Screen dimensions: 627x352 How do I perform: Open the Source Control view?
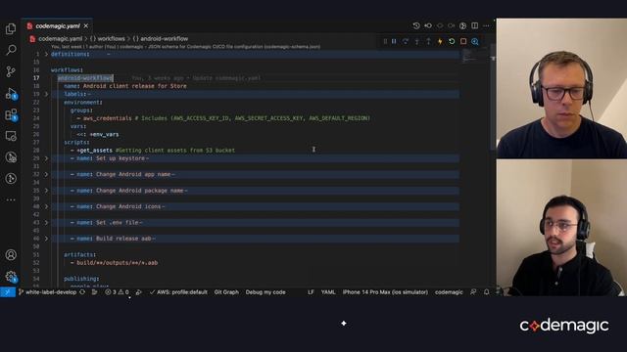click(11, 71)
